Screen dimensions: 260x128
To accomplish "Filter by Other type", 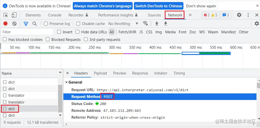I will [244, 32].
